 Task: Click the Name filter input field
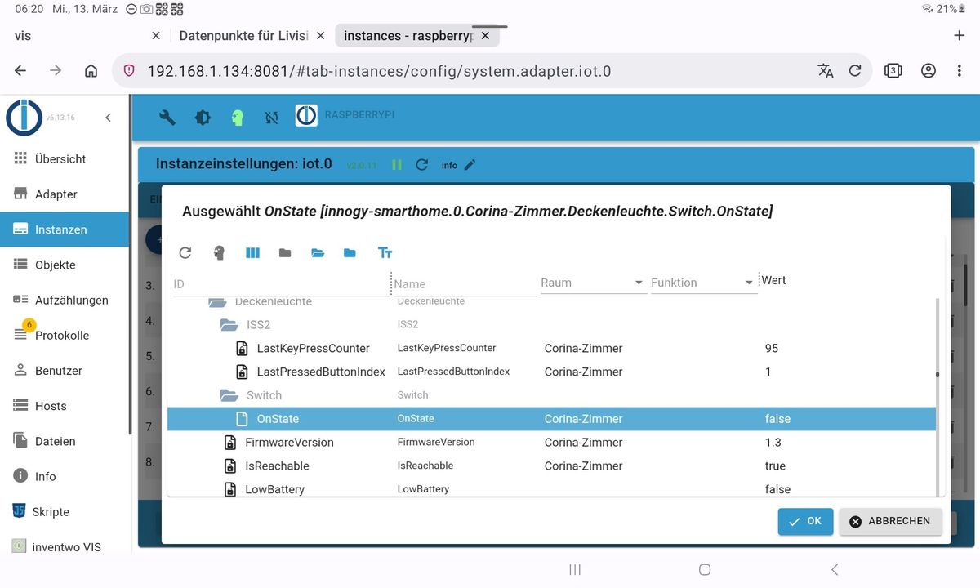[x=465, y=284]
